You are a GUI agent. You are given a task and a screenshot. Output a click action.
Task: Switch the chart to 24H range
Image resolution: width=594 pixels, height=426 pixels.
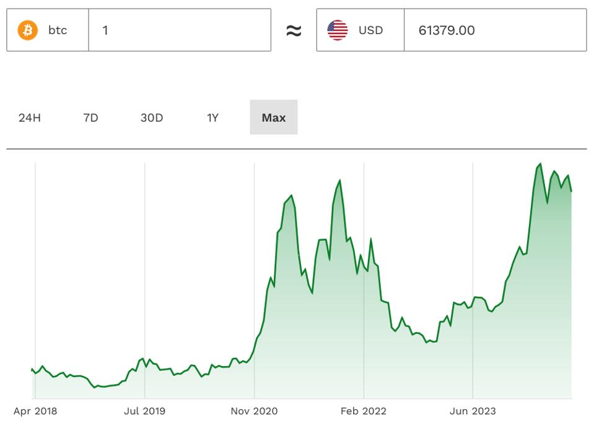pos(28,117)
